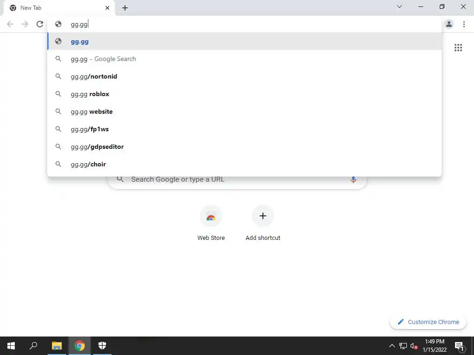Select the gg.gg/fp1ws suggestion

point(244,129)
